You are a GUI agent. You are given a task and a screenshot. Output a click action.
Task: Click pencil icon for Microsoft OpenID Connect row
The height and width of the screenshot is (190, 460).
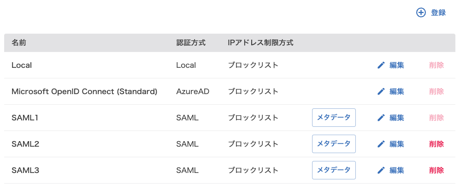381,92
